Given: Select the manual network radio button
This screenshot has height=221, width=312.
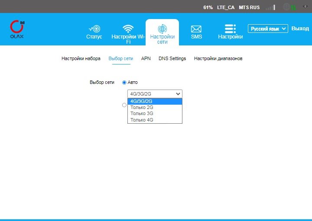Looking at the screenshot, I should click(124, 105).
